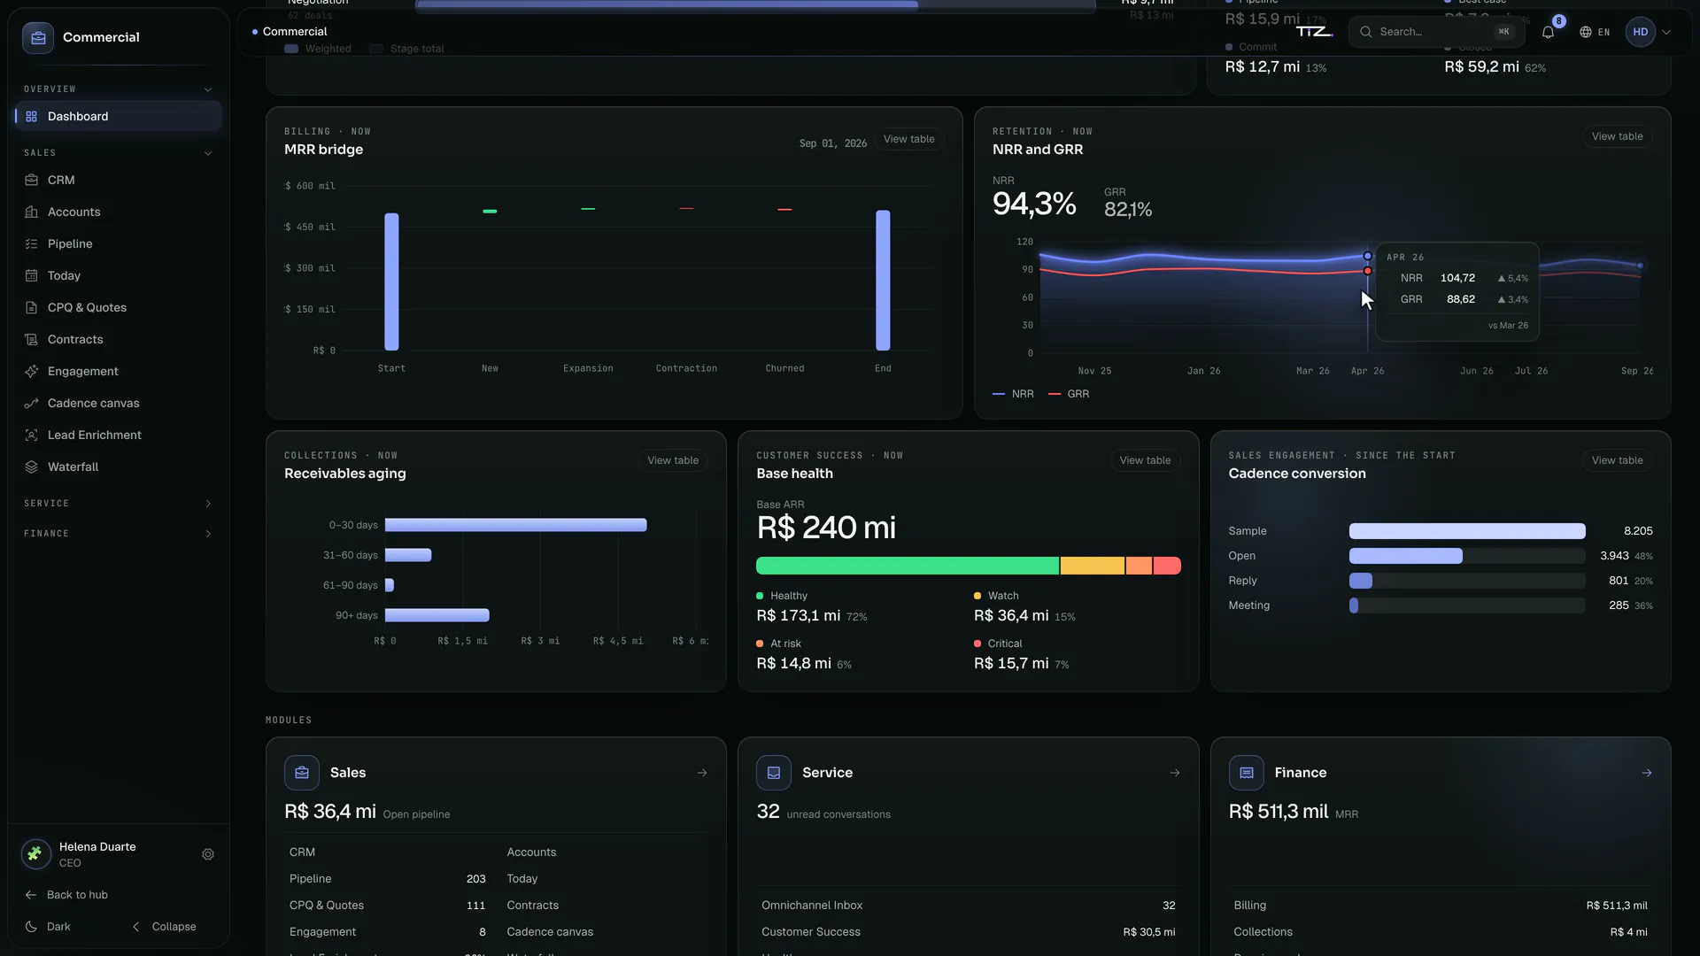The width and height of the screenshot is (1700, 956).
Task: Collapse the Overview section chevron
Action: (208, 89)
